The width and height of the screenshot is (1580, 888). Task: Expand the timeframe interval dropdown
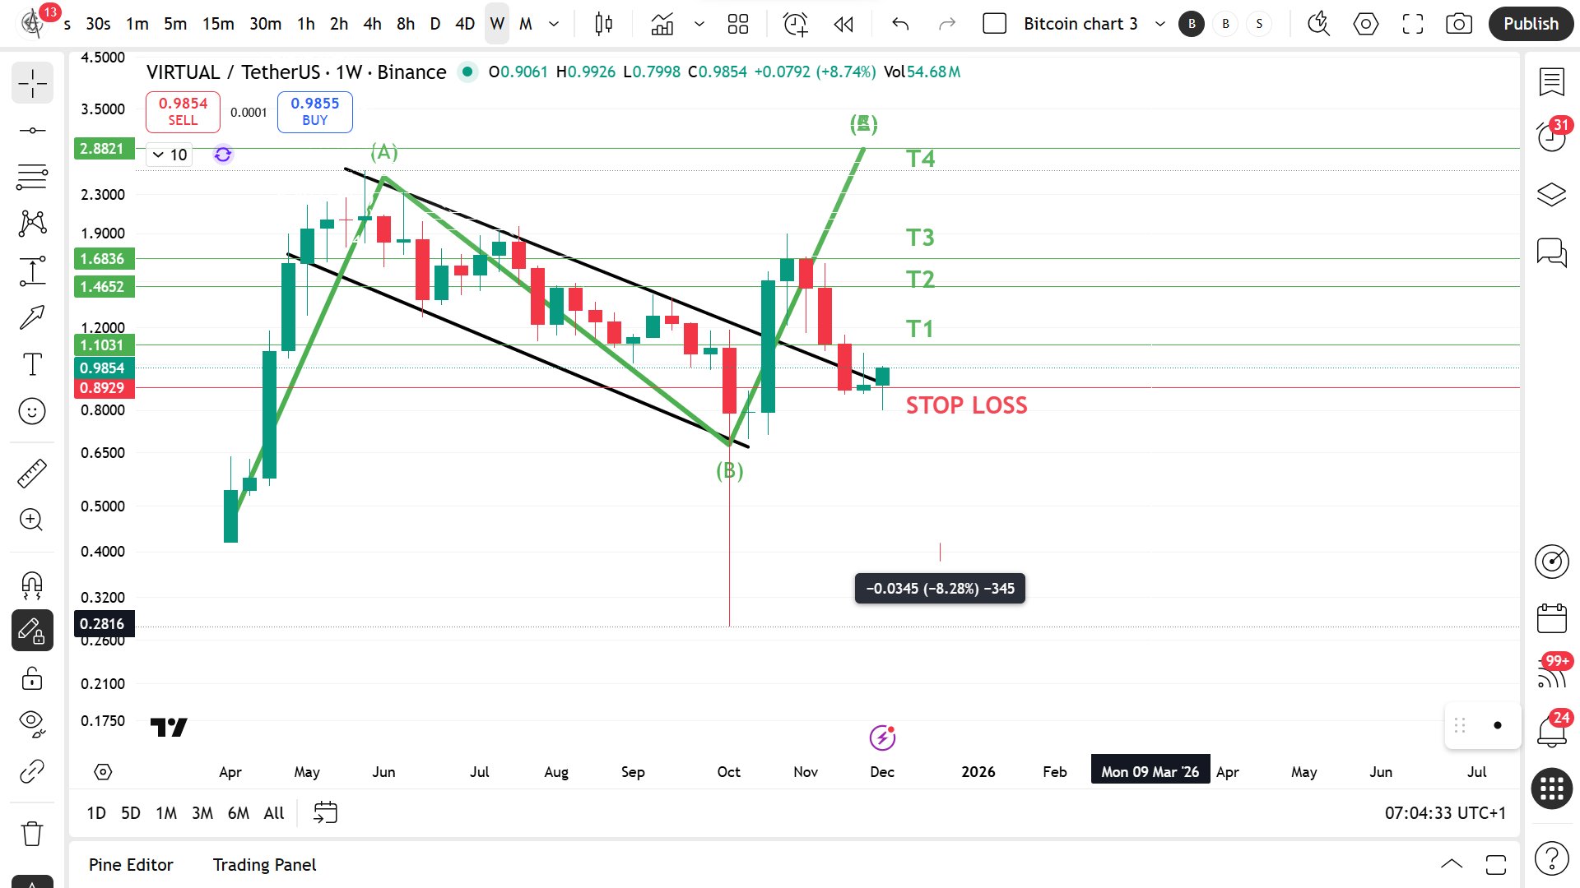click(554, 24)
